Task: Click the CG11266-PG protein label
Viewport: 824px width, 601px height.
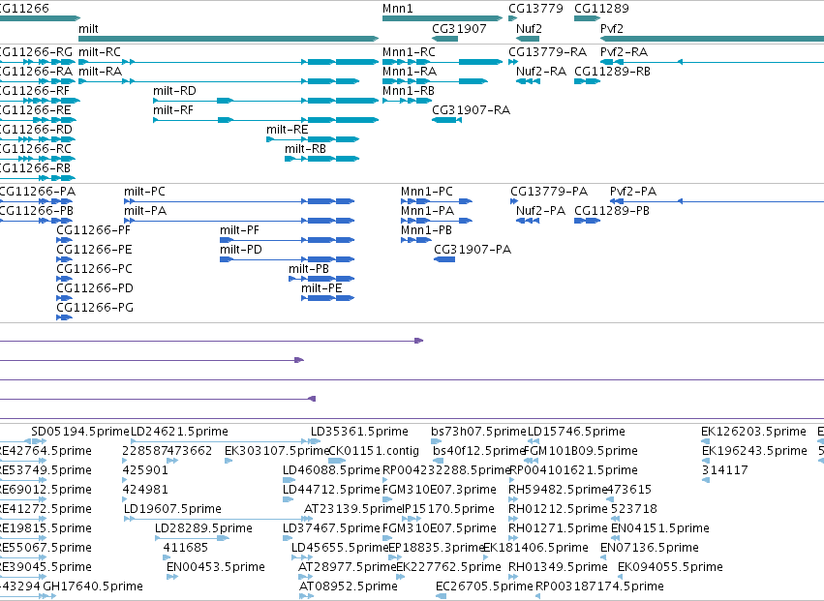Action: tap(95, 308)
